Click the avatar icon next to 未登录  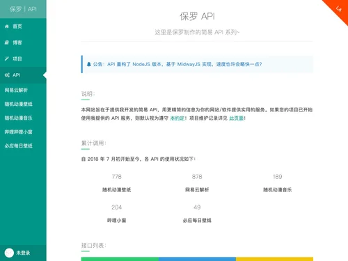click(9, 253)
